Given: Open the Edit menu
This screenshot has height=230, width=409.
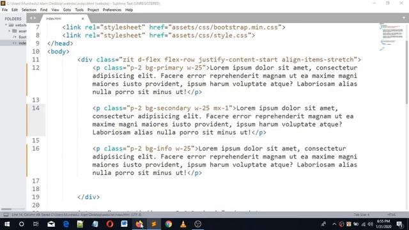Looking at the screenshot, I should pos(15,10).
